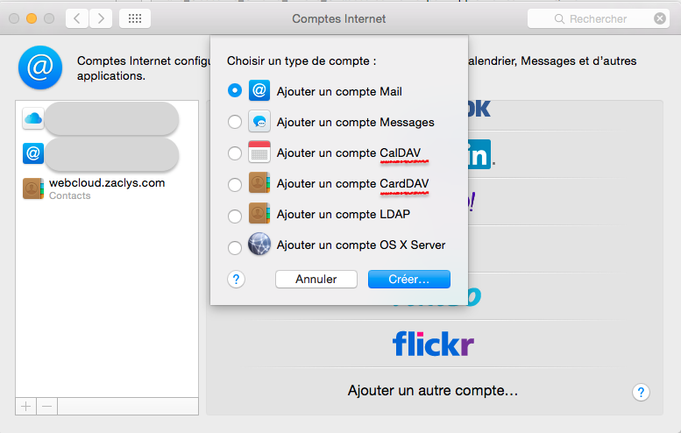Screen dimensions: 681x433
Task: Click the CalDAV calendar icon
Action: (259, 153)
